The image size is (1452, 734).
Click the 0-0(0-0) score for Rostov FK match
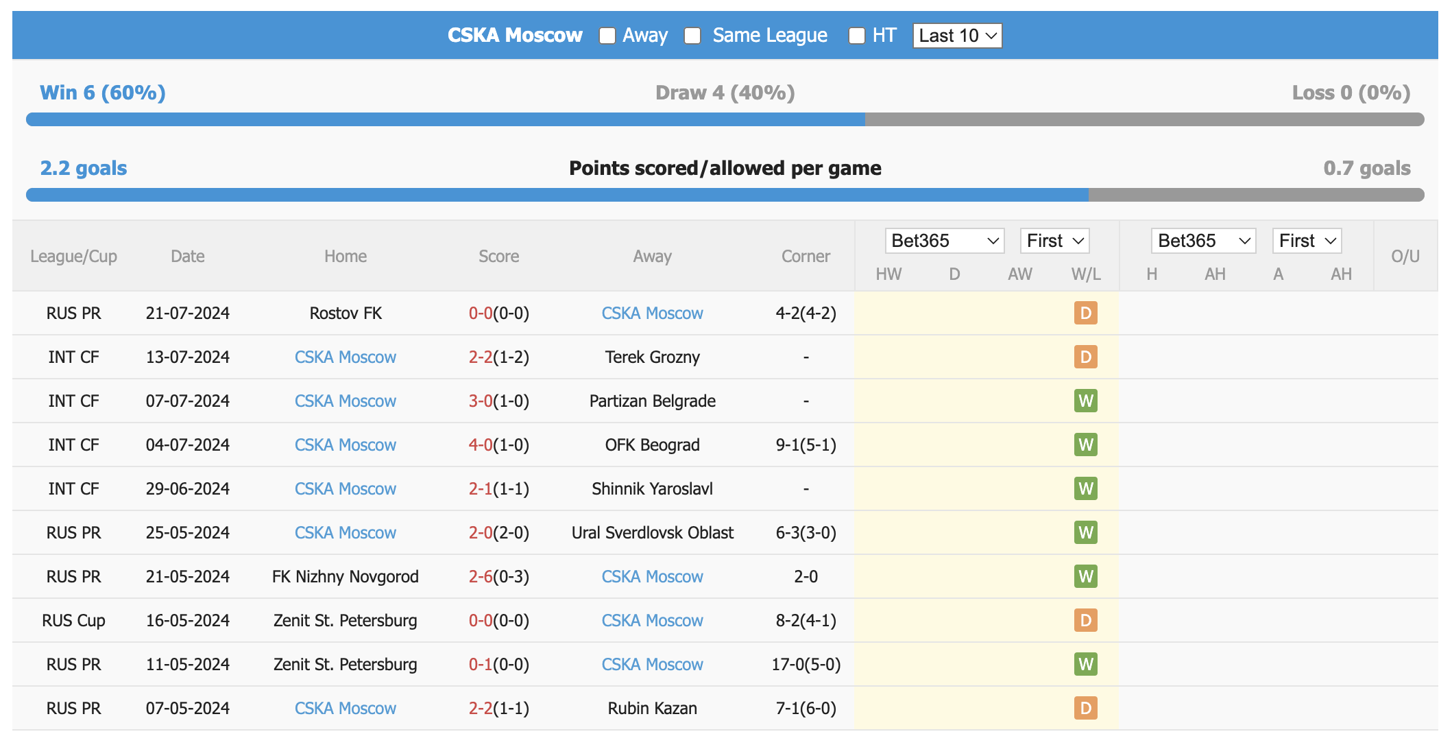[x=499, y=313]
